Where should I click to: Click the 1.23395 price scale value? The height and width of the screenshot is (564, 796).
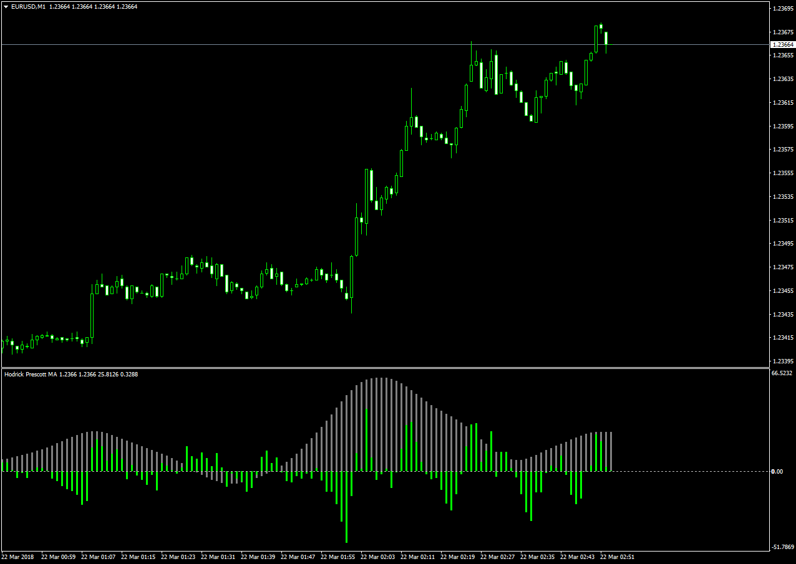click(783, 361)
